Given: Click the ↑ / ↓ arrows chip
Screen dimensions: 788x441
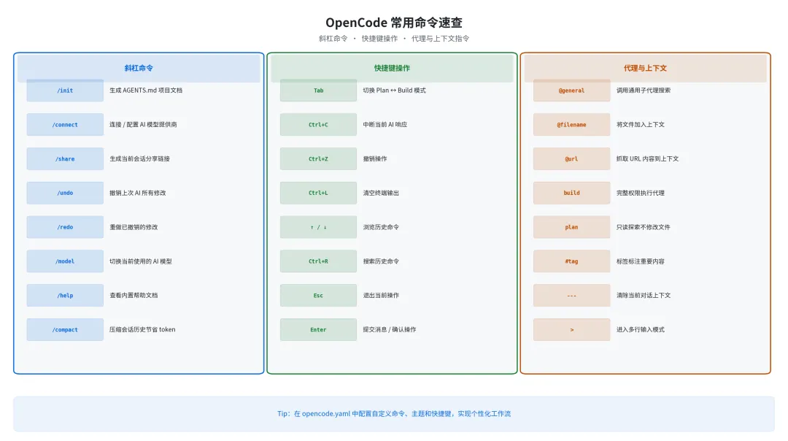Looking at the screenshot, I should click(x=318, y=227).
